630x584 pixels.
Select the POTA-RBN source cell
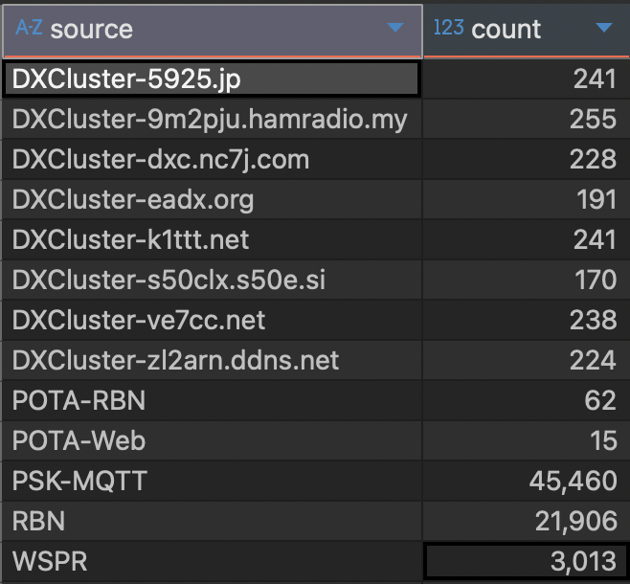[x=212, y=400]
